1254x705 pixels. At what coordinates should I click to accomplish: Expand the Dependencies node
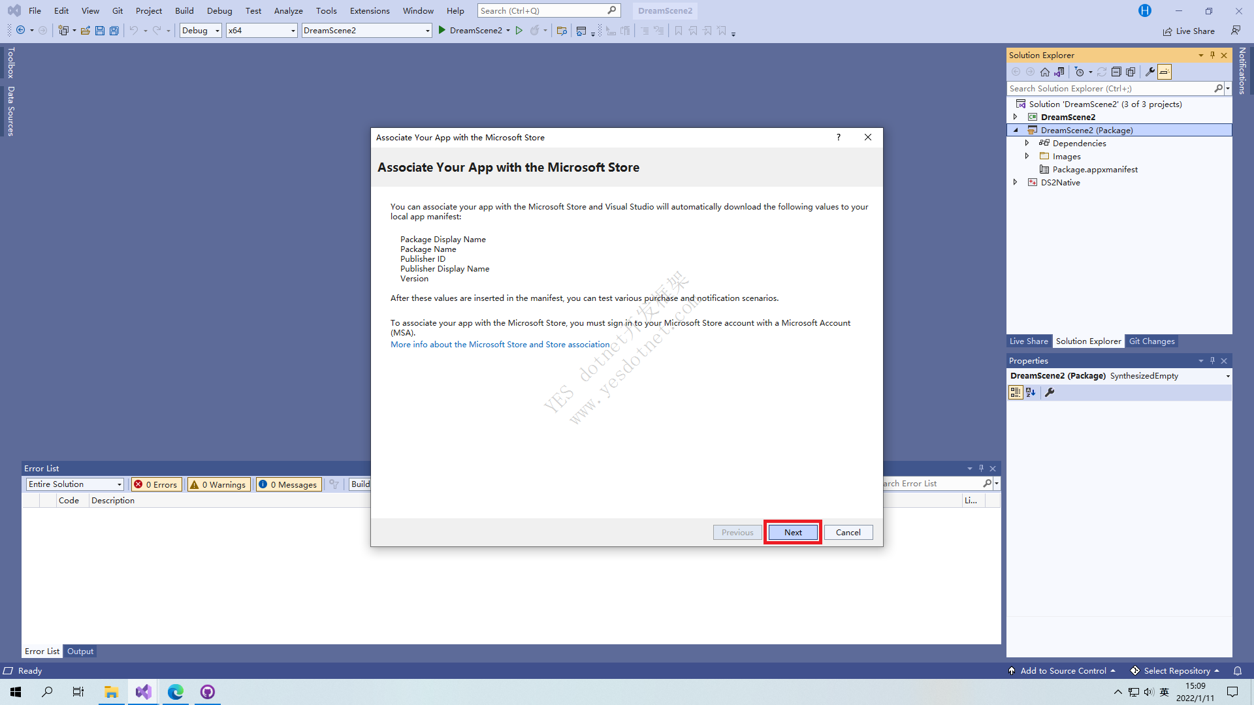click(1027, 143)
